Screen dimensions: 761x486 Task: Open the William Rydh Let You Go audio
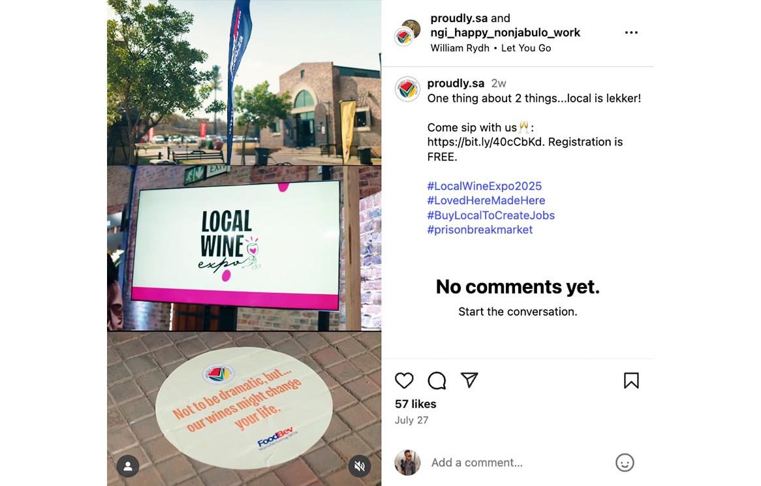[491, 48]
